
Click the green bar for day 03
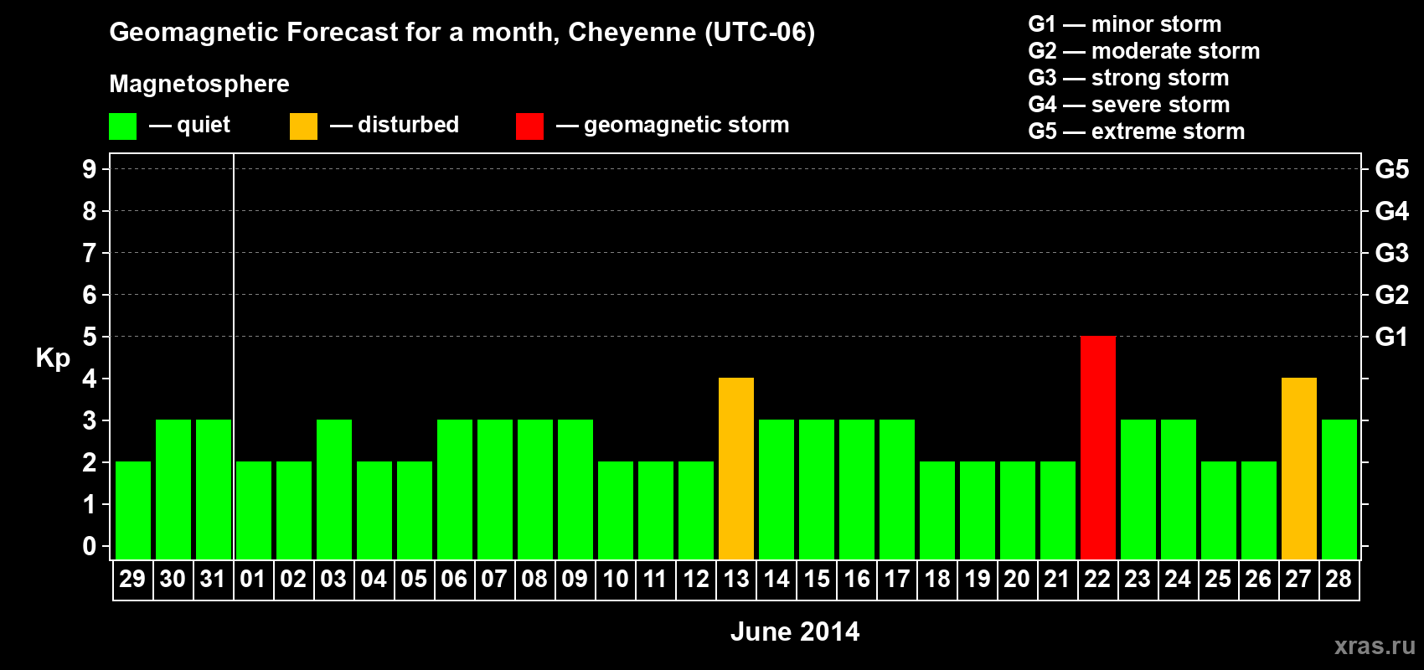click(334, 489)
